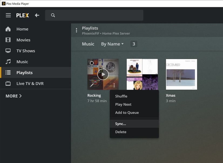Screen dimensions: 223x163
Task: Edit Rocking playlist with pencil icon
Action: pos(92,85)
